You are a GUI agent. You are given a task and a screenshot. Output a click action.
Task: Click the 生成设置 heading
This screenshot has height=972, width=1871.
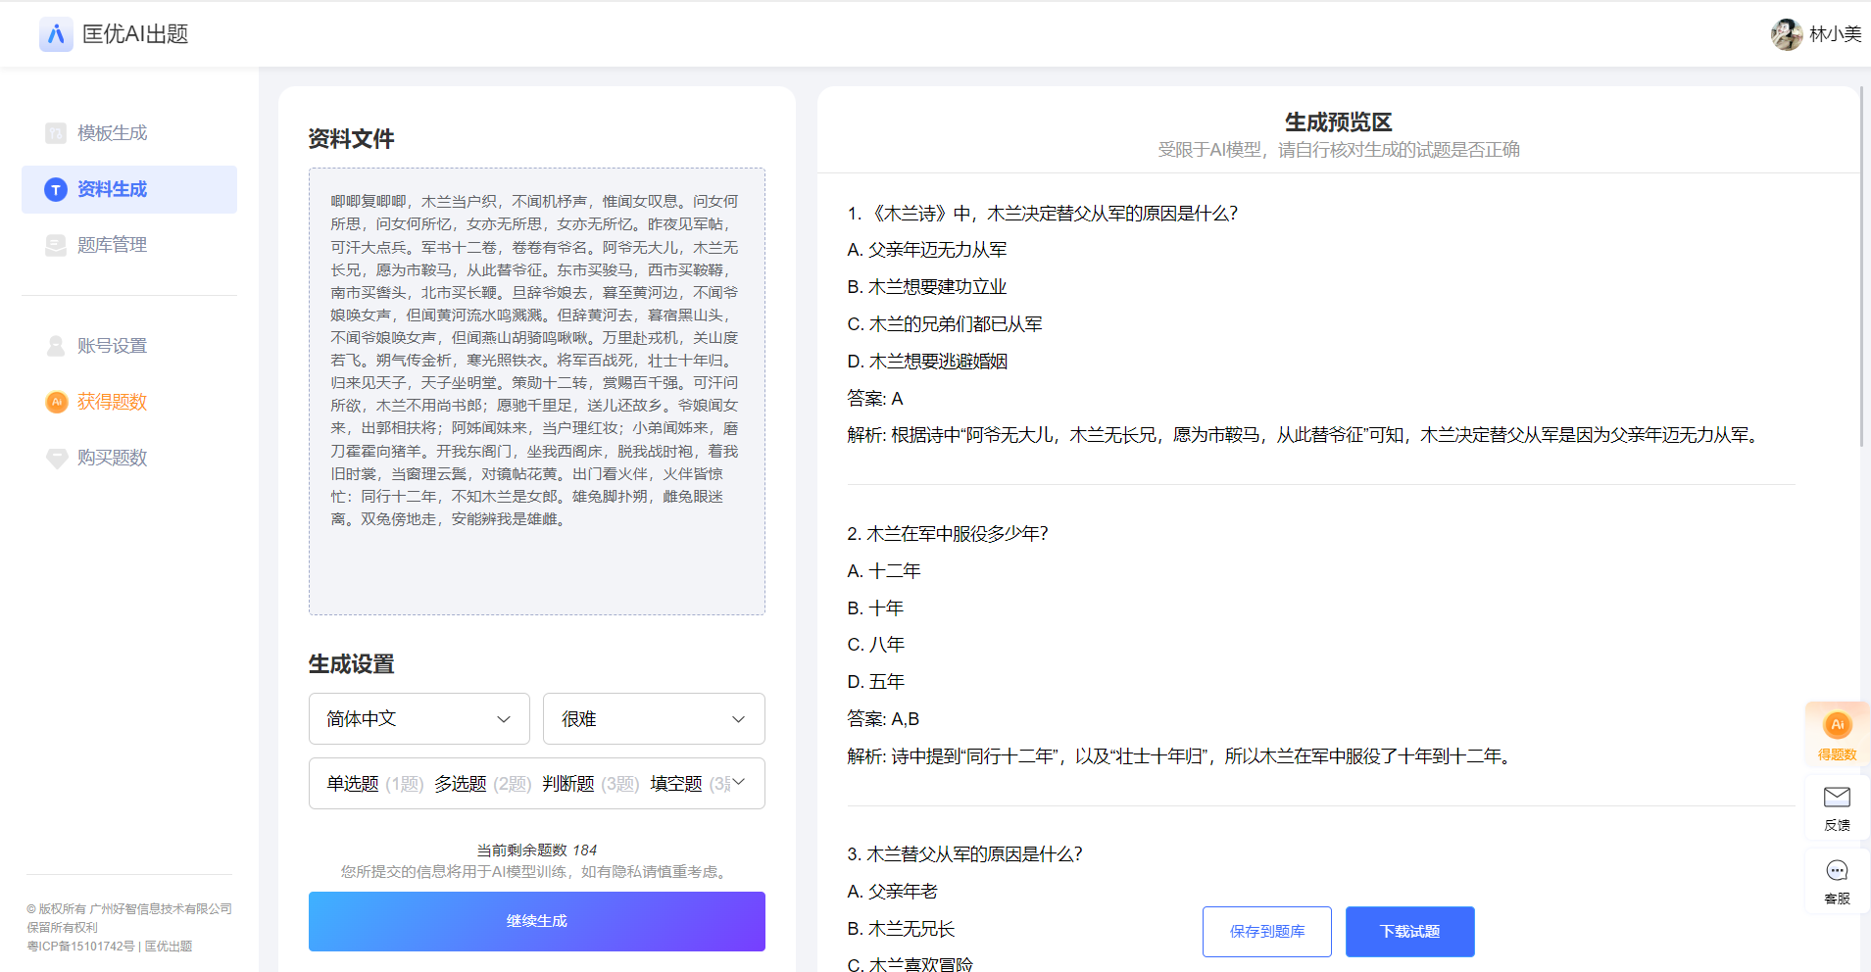351,664
